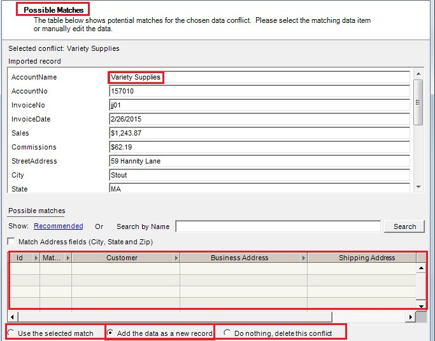Image resolution: width=435 pixels, height=341 pixels.
Task: Open the Mat... column arrow menu
Action: (x=68, y=258)
